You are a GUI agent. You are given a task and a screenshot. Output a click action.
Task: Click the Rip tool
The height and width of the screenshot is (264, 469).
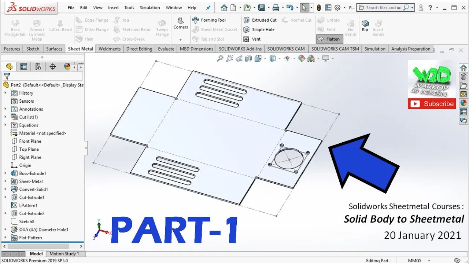365,26
